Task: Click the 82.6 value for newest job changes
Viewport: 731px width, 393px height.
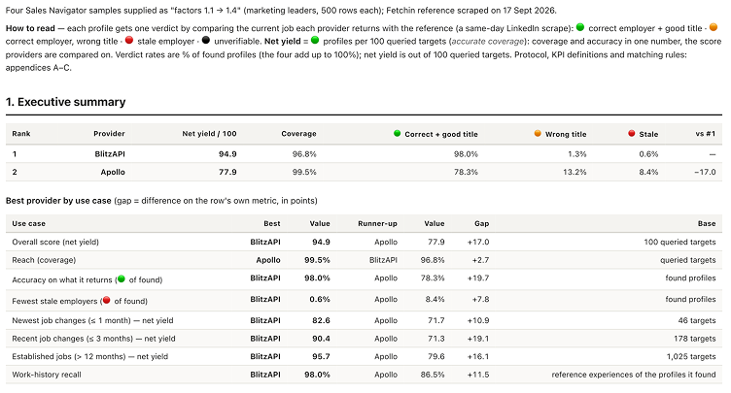Action: click(x=321, y=320)
